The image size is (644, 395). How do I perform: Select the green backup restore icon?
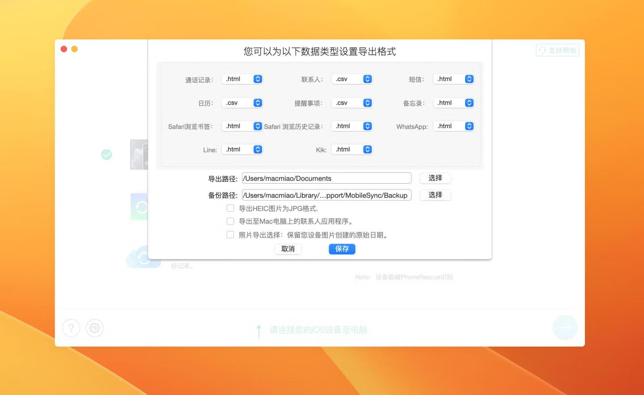(x=139, y=207)
